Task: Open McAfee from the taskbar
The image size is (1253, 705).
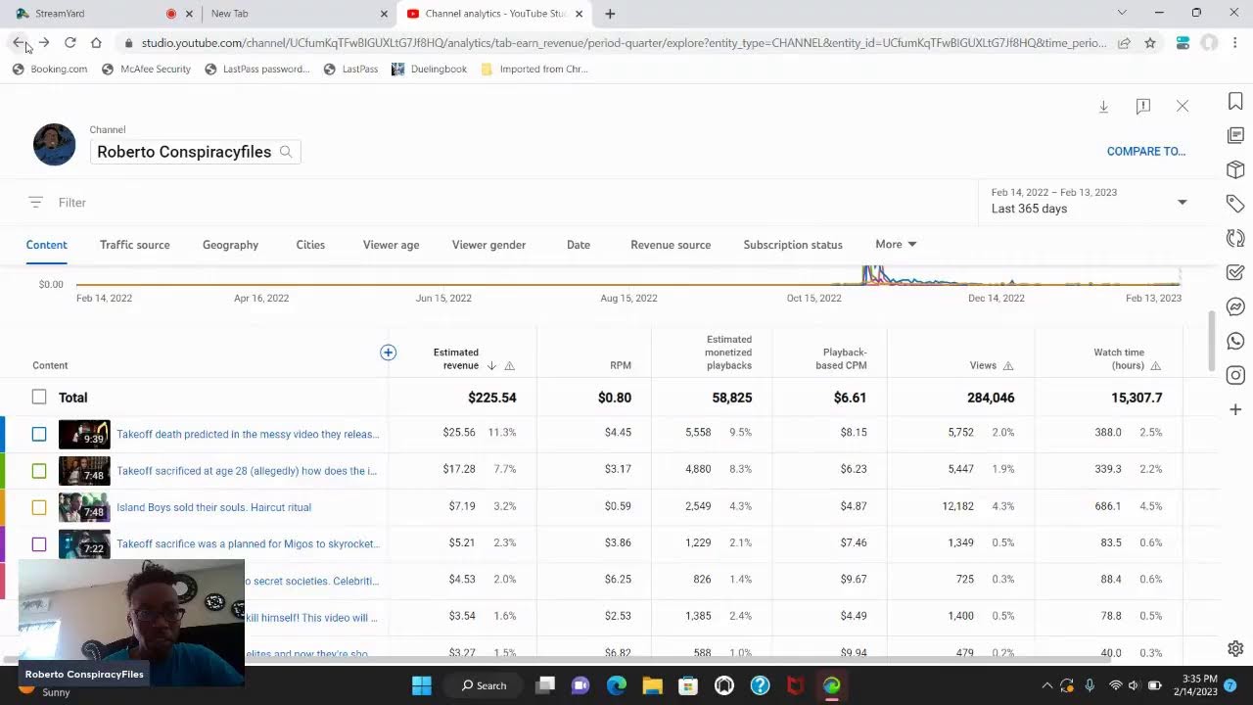Action: (x=796, y=685)
